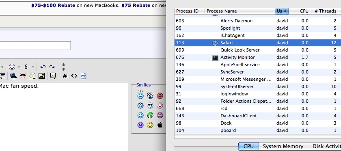
Task: Click in the message text area
Action: tap(64, 116)
